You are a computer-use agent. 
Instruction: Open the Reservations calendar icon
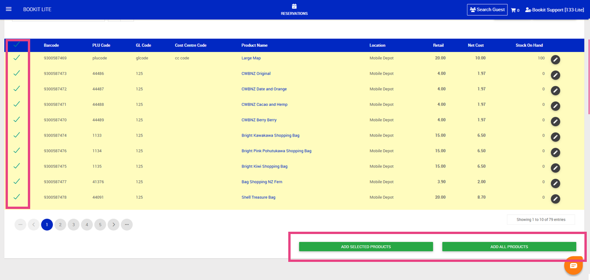click(294, 7)
